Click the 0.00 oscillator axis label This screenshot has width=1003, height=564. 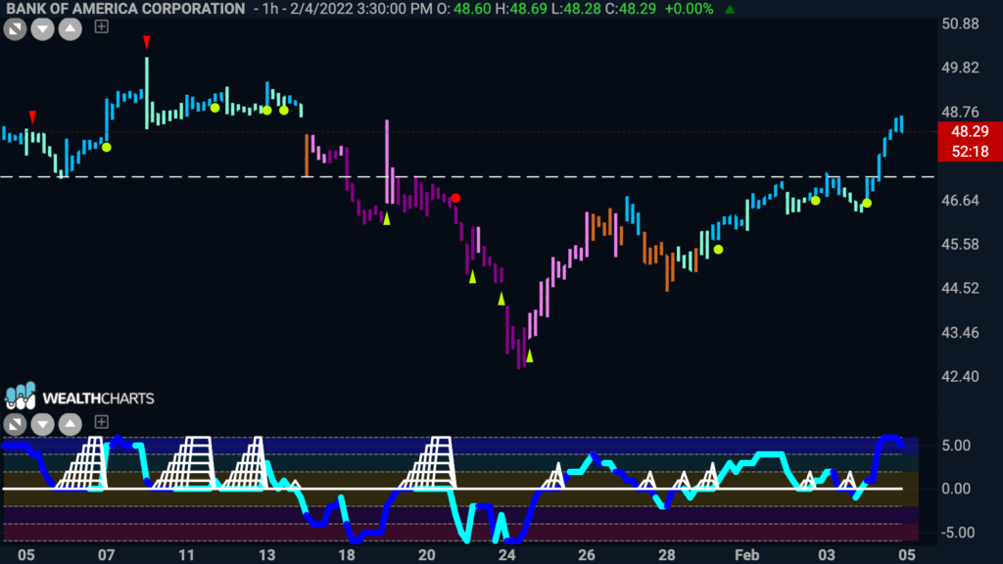[x=956, y=490]
